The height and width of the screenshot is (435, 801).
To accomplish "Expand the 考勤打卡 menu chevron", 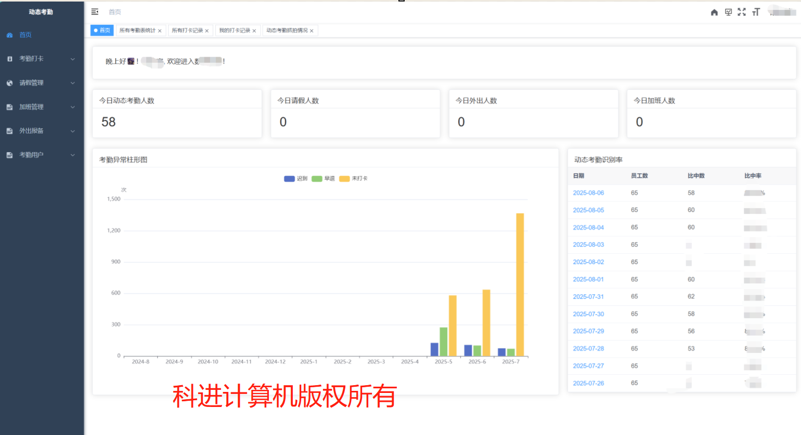I will 73,59.
